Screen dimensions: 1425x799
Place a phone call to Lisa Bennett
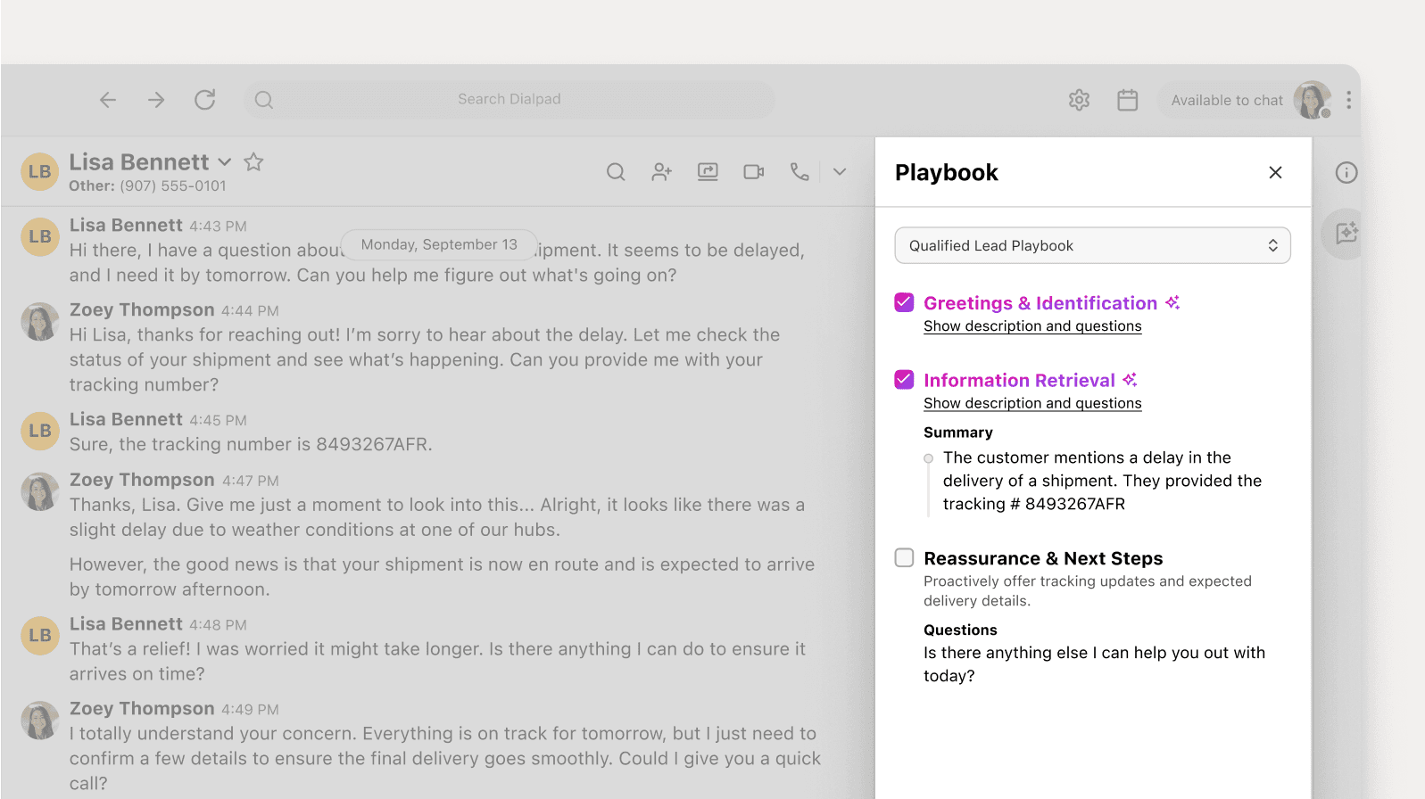(799, 172)
